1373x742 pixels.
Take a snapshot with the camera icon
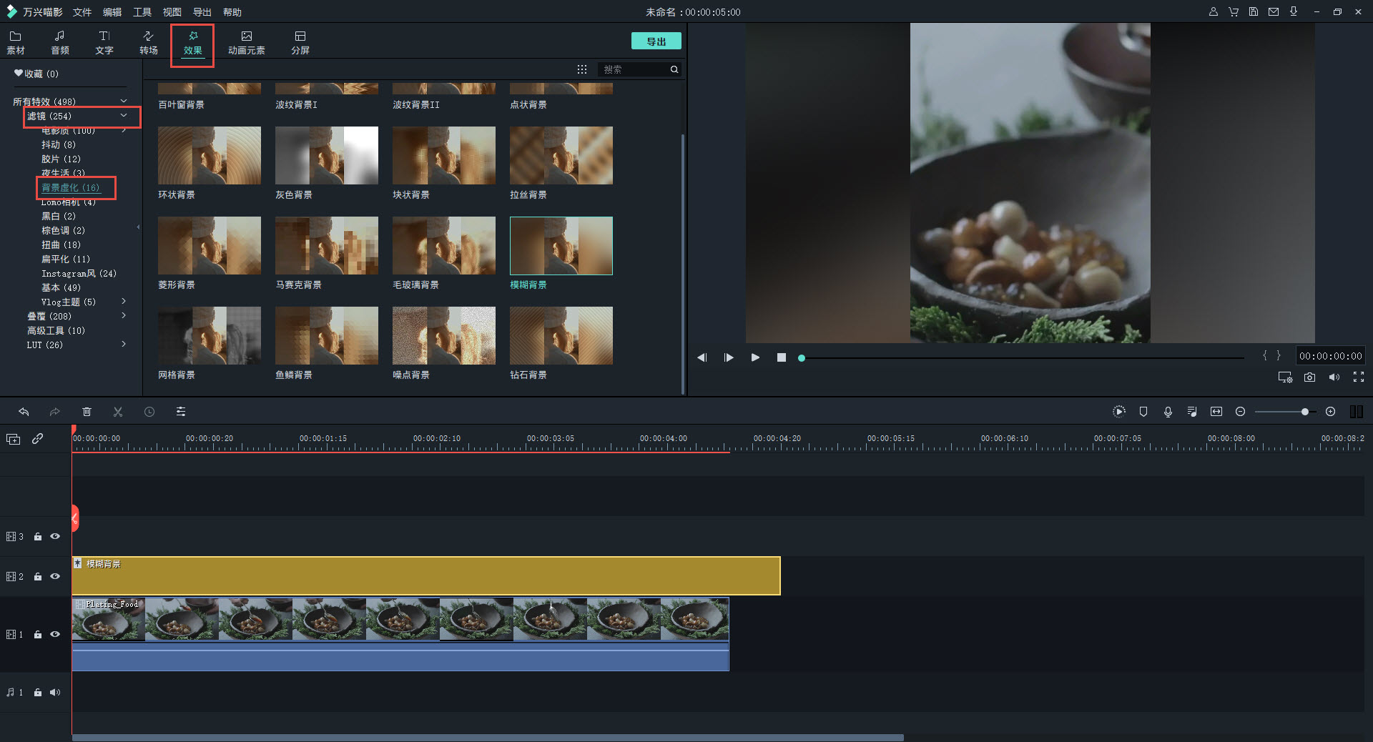(x=1309, y=377)
